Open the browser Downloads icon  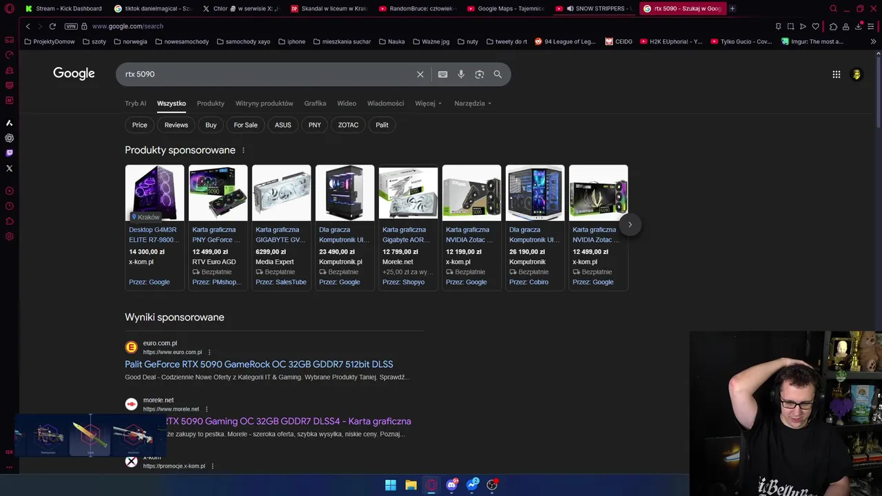pos(859,26)
